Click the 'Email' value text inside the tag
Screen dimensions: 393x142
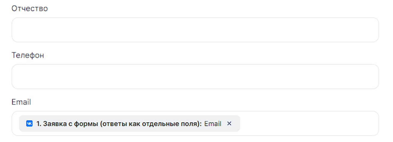click(213, 123)
